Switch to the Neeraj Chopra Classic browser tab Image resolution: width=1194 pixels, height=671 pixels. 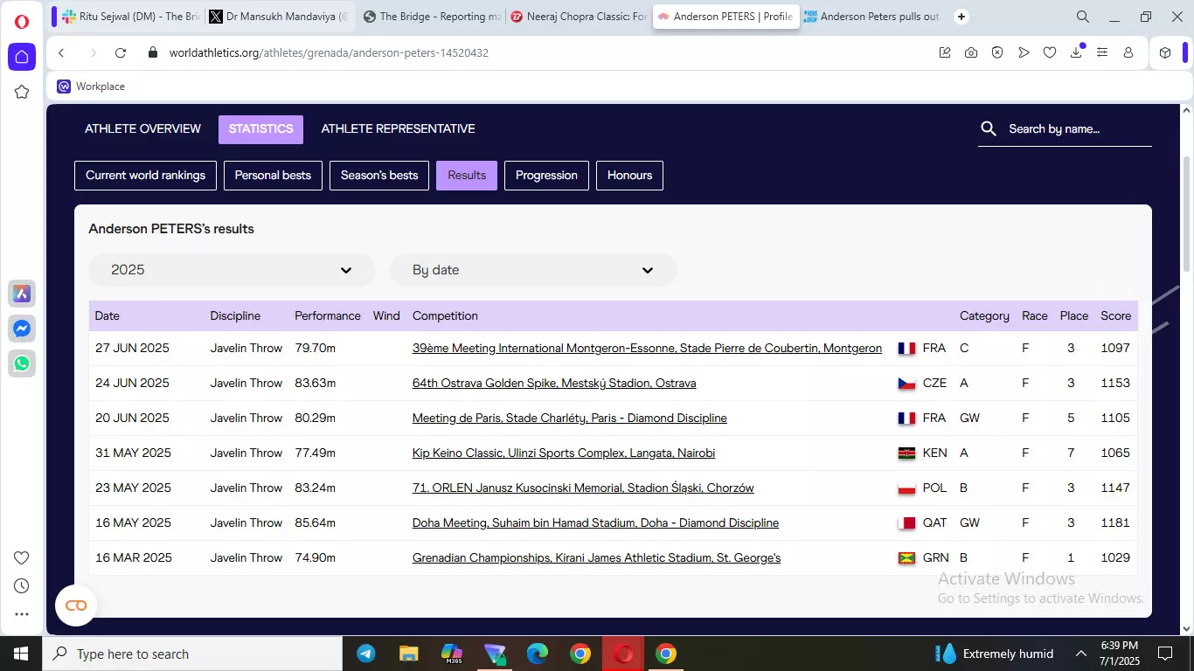578,17
